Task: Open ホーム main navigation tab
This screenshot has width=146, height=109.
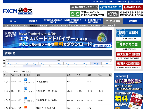Action: tap(13, 21)
